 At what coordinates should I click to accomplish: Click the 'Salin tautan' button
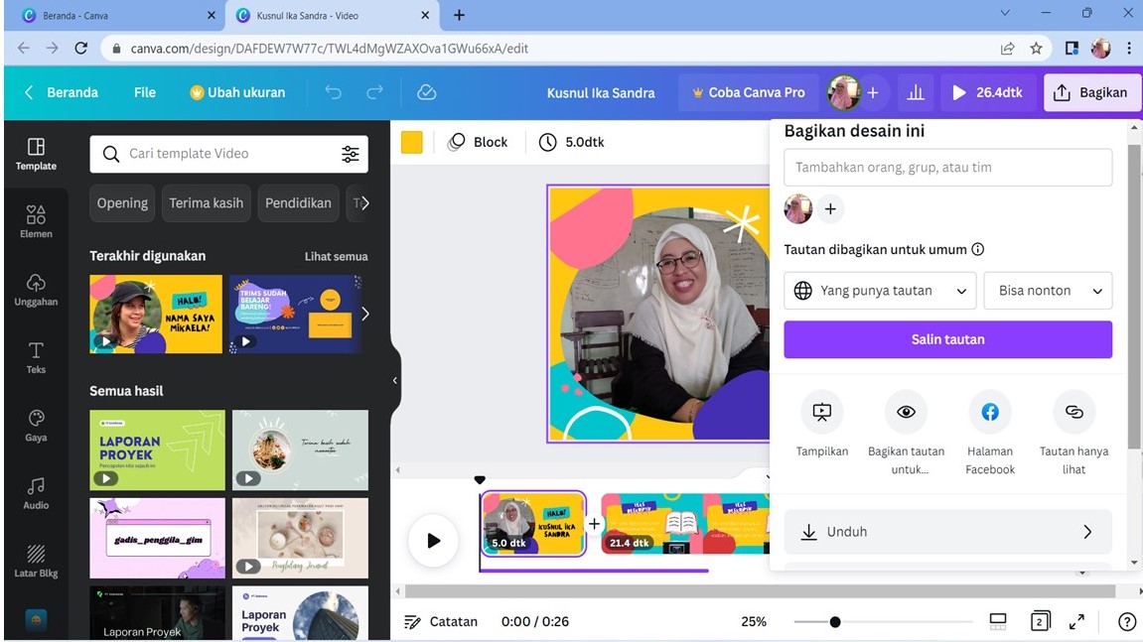pos(947,339)
